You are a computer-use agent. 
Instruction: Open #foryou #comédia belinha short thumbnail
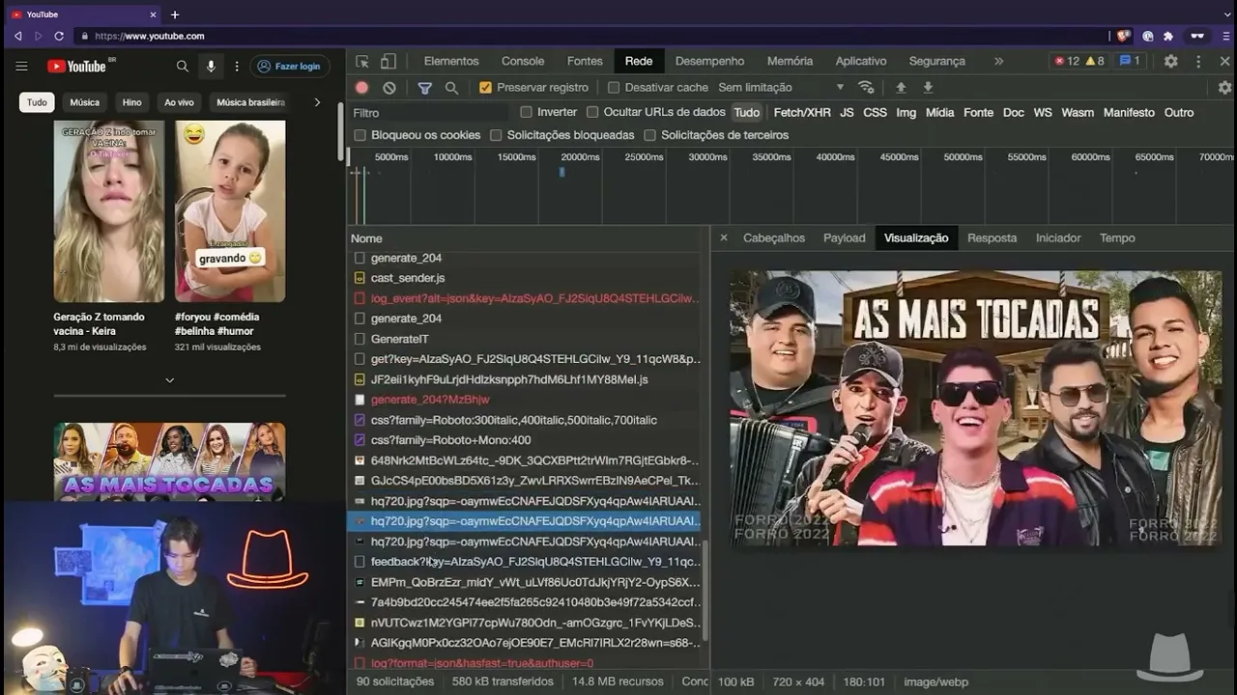[230, 211]
